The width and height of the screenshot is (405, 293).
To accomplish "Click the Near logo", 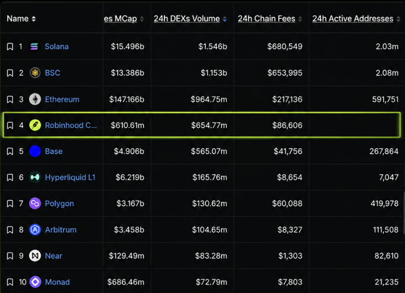I will [x=35, y=256].
